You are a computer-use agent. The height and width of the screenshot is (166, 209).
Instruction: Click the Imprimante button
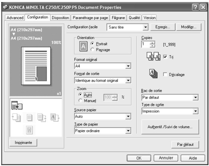[x=23, y=142]
